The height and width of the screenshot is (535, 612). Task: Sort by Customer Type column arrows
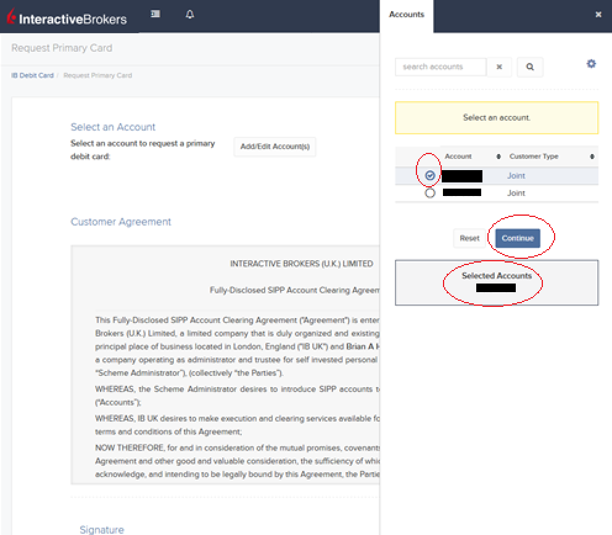point(592,157)
